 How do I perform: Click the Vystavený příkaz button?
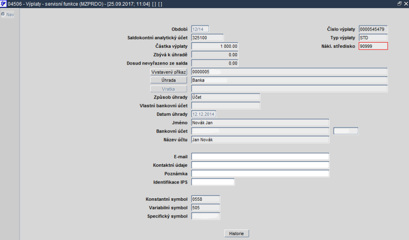(169, 72)
